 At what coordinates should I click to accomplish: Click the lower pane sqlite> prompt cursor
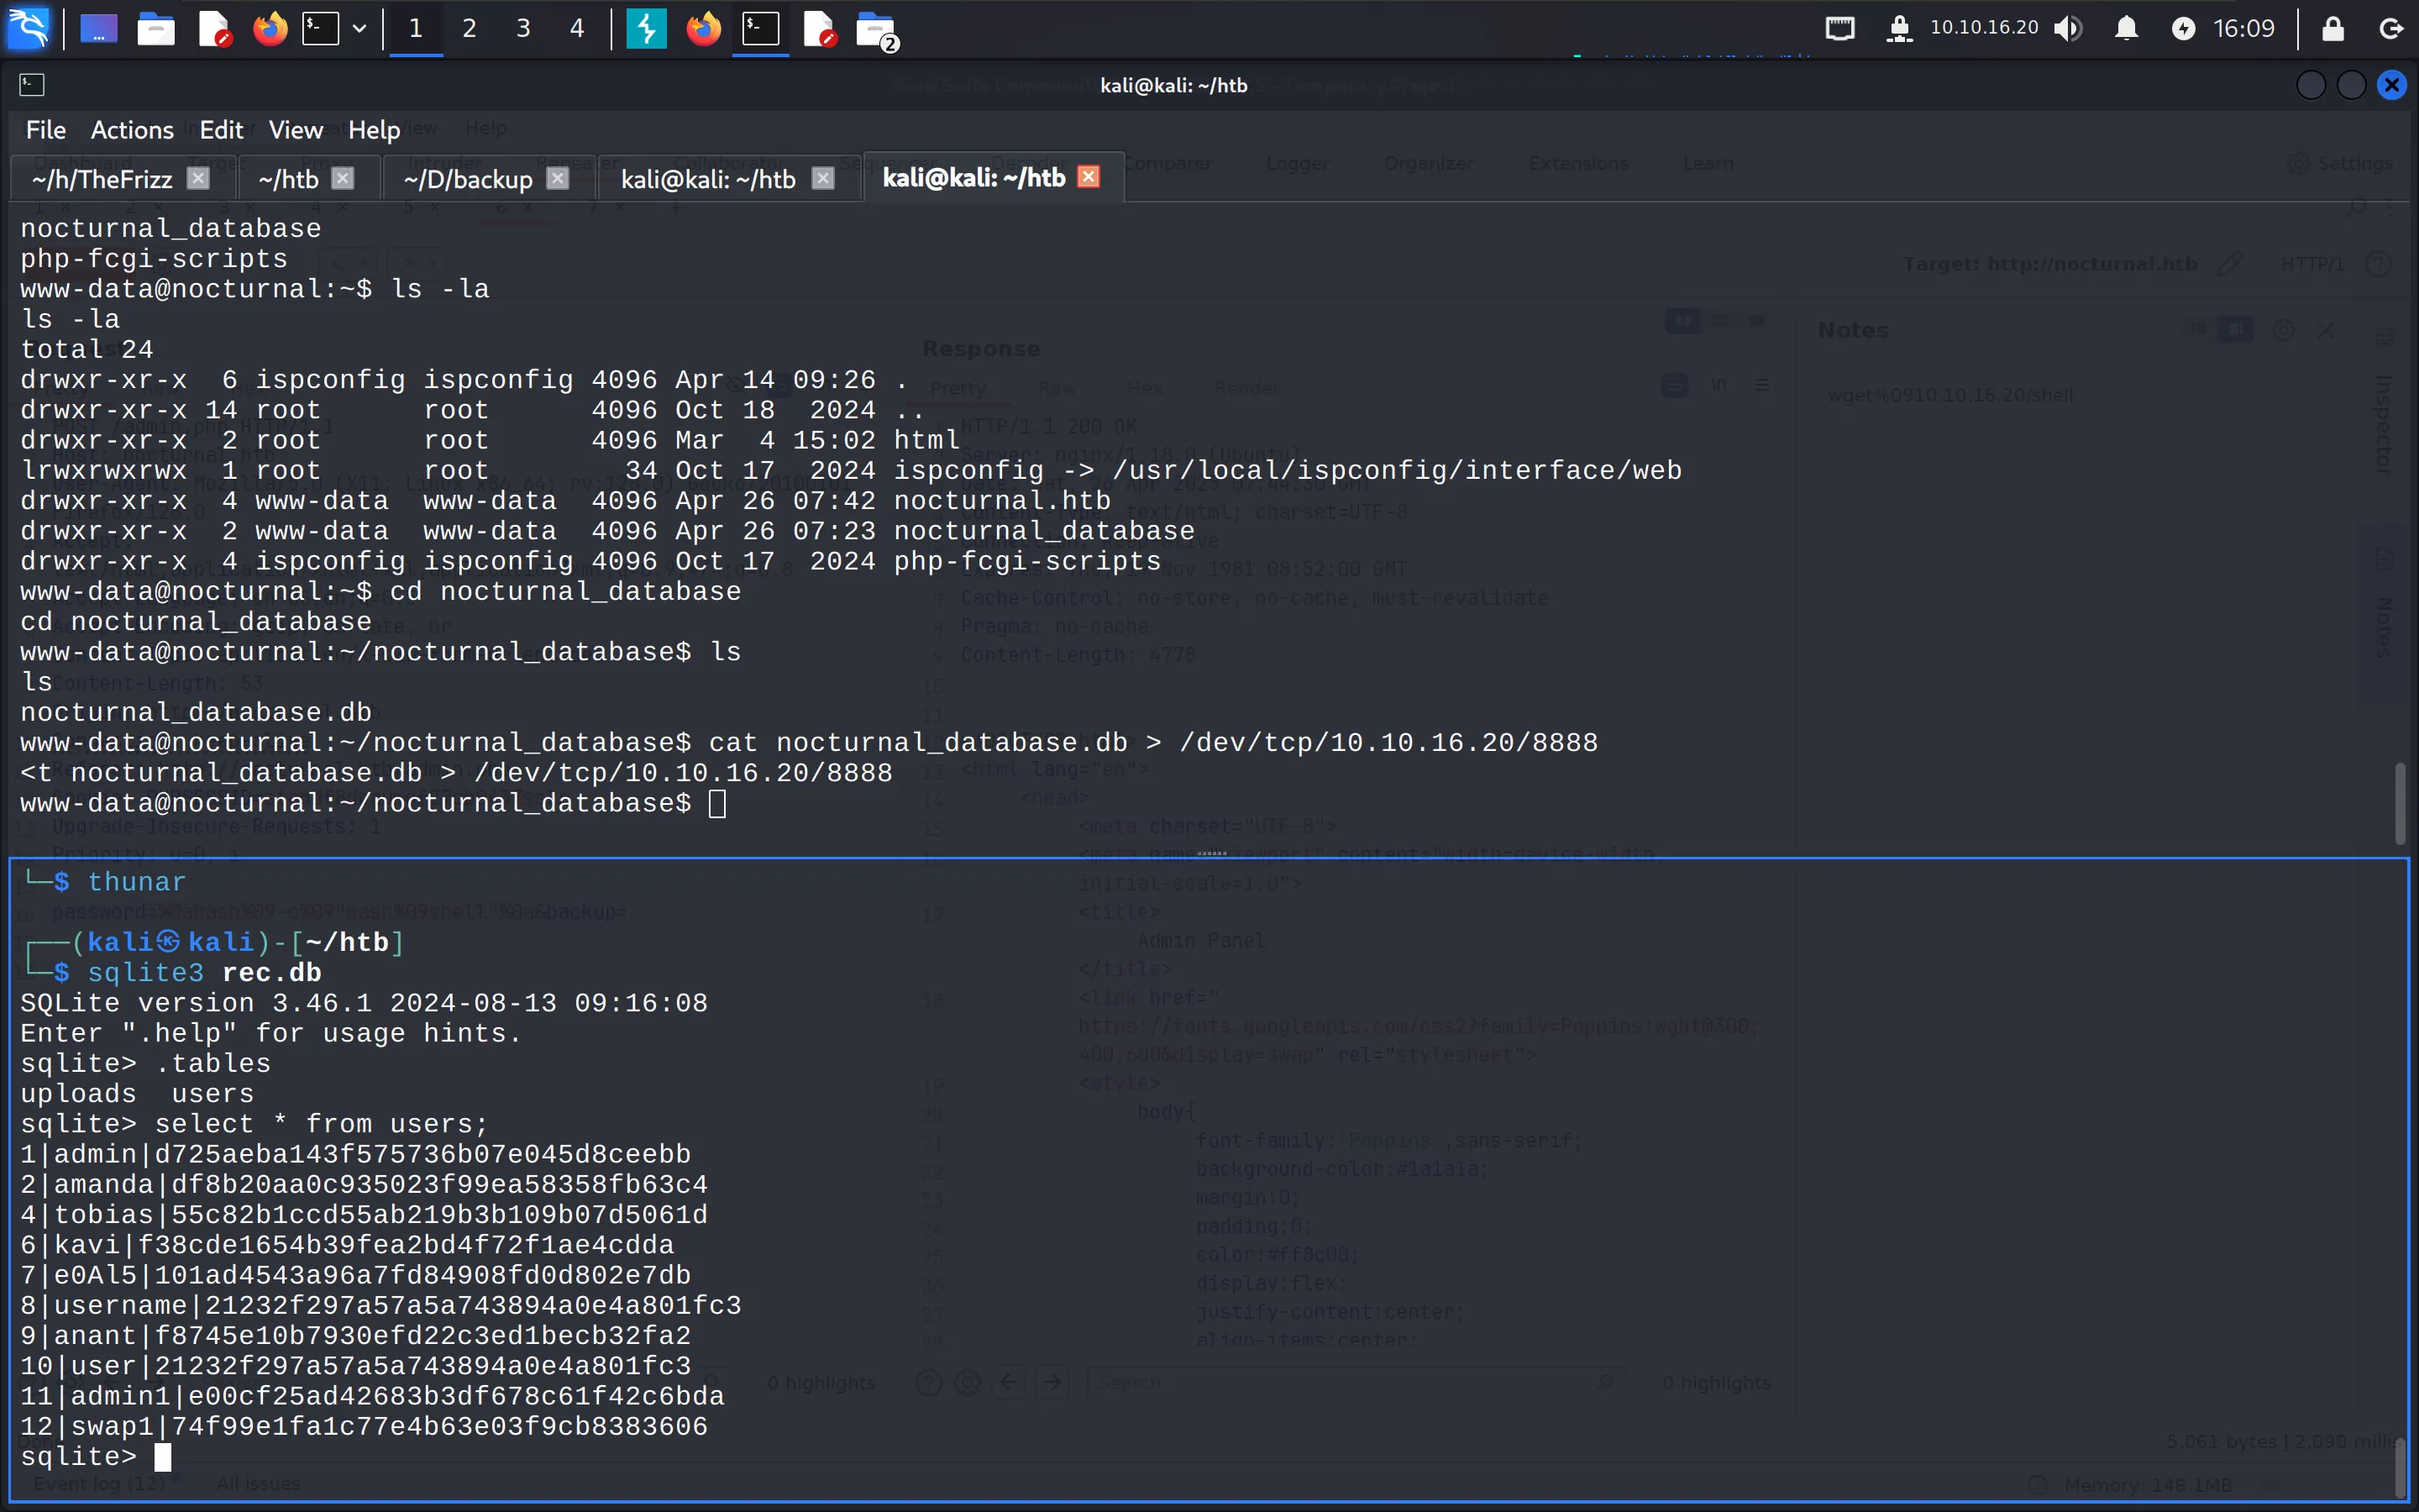point(163,1457)
